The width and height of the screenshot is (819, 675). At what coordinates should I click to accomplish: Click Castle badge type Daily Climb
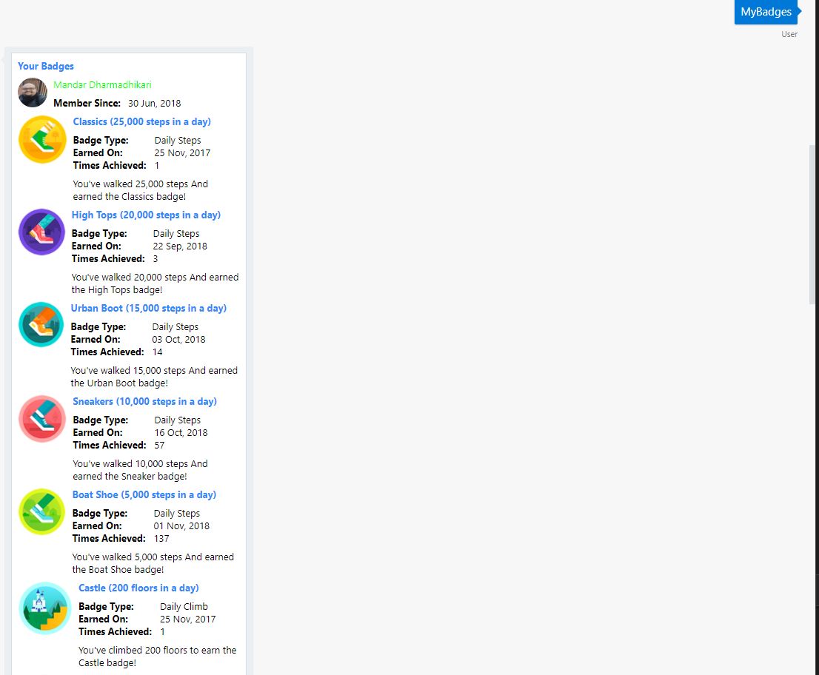(184, 607)
